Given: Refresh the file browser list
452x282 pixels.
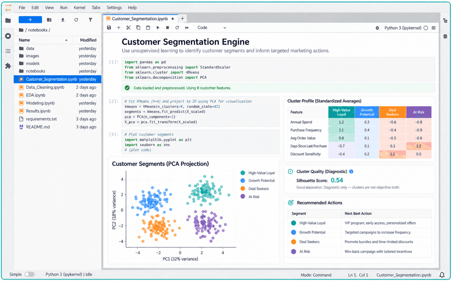Looking at the screenshot, I should 76,20.
